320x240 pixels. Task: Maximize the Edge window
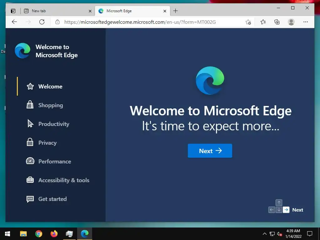(292, 8)
